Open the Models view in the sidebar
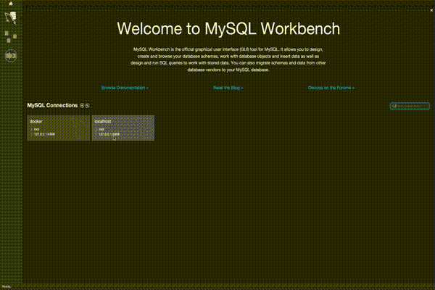Image resolution: width=435 pixels, height=290 pixels. click(11, 37)
